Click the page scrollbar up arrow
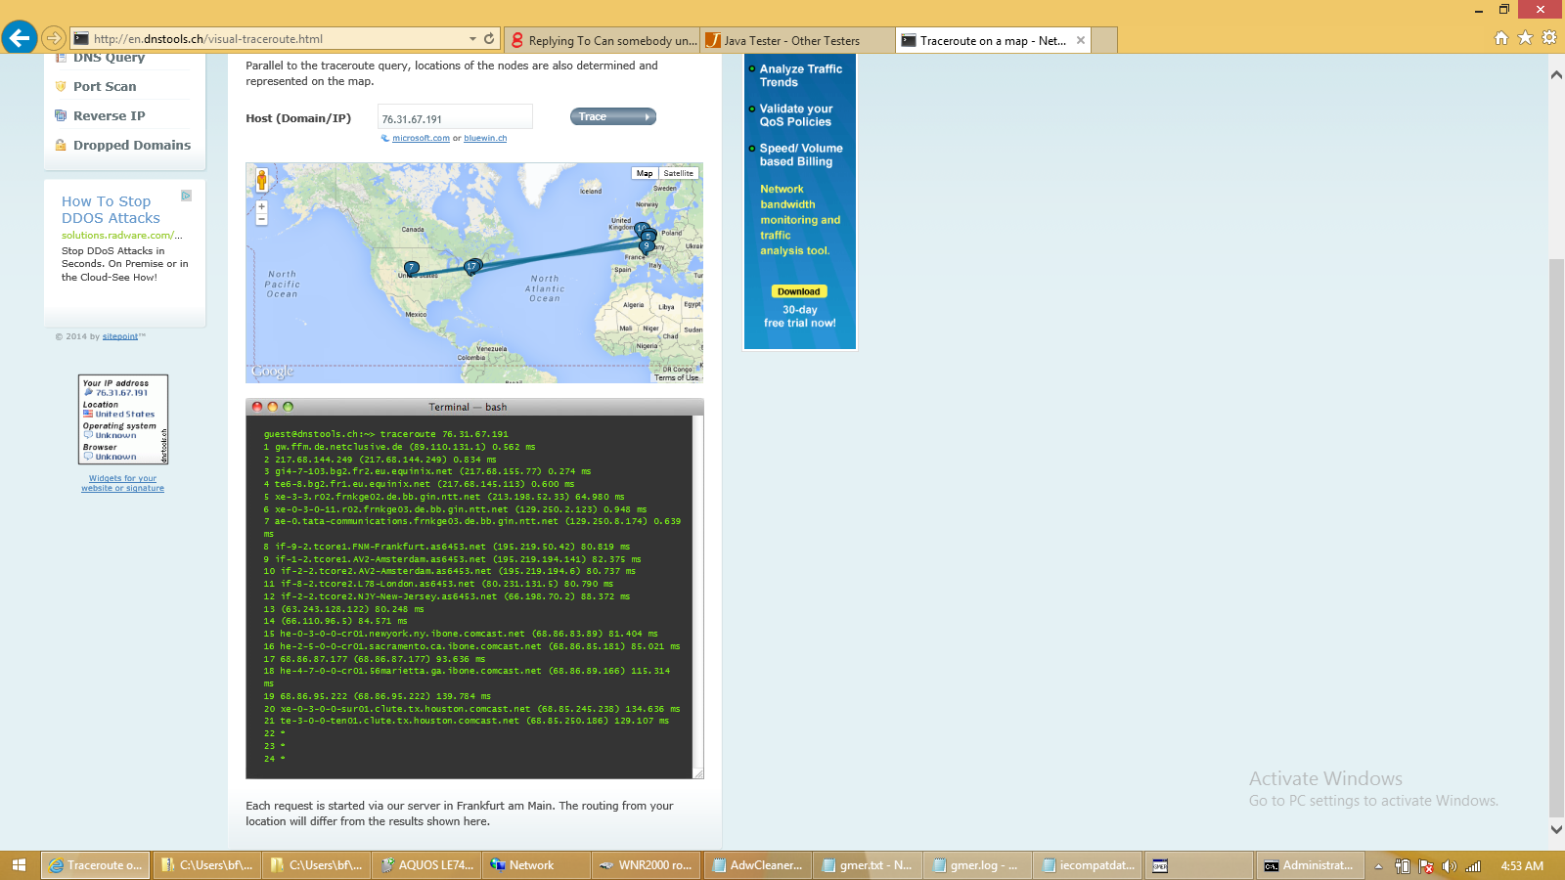Image resolution: width=1565 pixels, height=880 pixels. point(1556,74)
